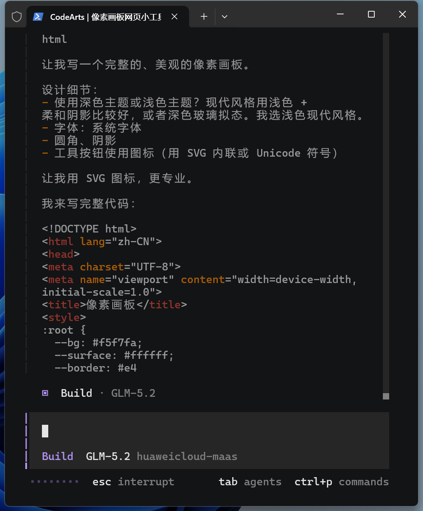This screenshot has width=423, height=511.
Task: Minimize the terminal window
Action: click(340, 14)
